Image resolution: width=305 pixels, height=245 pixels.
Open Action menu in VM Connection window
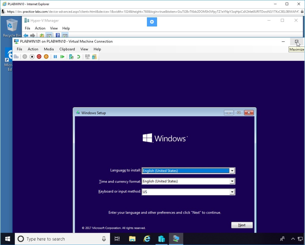[33, 49]
